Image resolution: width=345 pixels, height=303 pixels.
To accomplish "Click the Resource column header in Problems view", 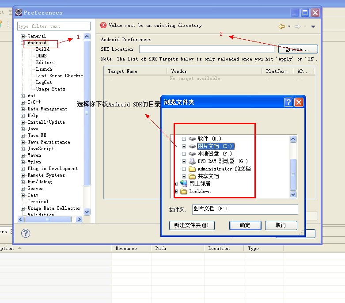I will pyautogui.click(x=131, y=248).
